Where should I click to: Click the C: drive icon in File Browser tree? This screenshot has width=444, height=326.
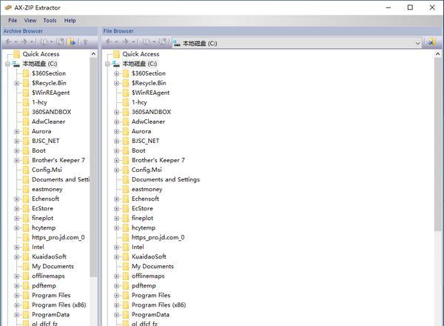point(116,64)
